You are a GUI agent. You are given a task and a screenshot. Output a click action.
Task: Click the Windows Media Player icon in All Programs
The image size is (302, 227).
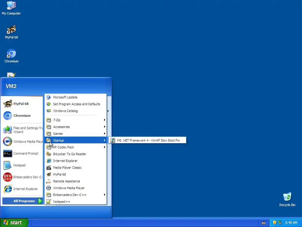(x=49, y=188)
